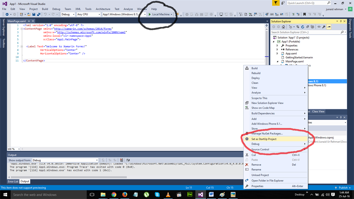The image size is (354, 199).
Task: Click the Save All toolbar icon
Action: click(39, 15)
